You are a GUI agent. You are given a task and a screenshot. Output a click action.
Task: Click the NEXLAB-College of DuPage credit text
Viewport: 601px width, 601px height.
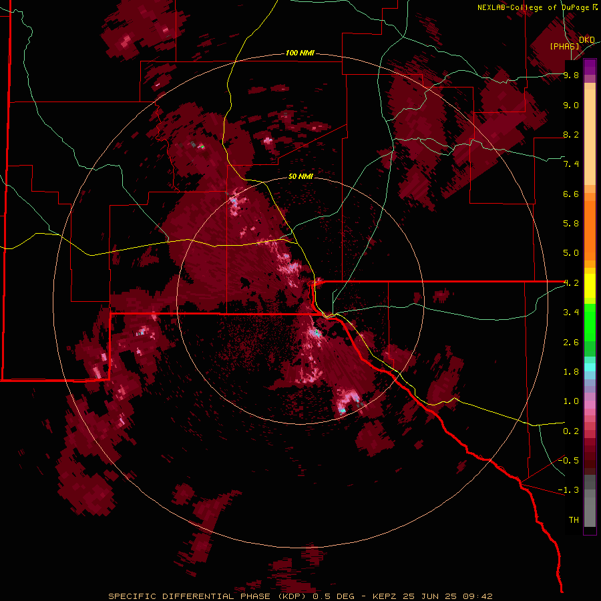tap(533, 7)
